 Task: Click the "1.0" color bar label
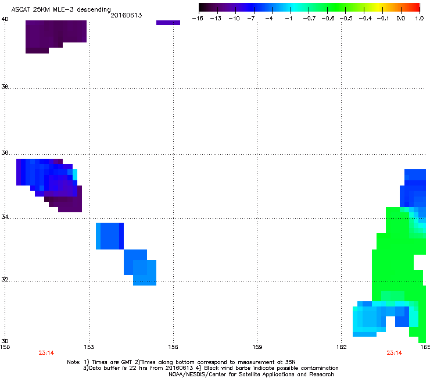(420, 19)
